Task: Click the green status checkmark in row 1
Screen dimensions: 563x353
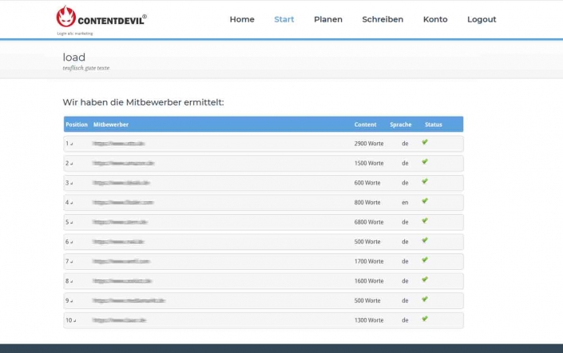Action: pos(425,142)
